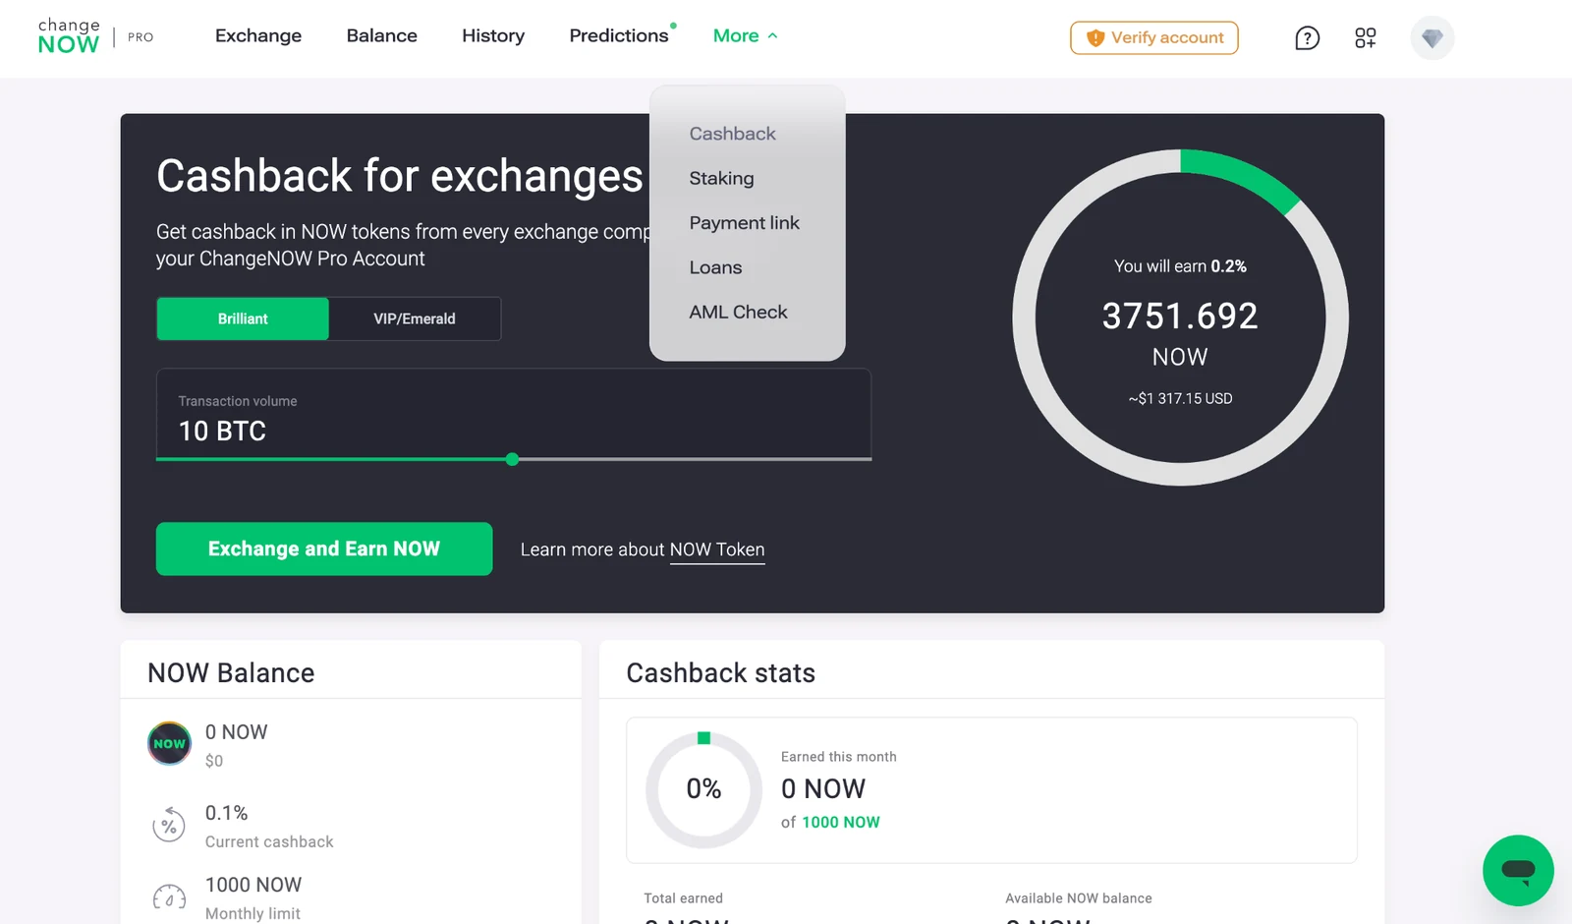
Task: Open the Balance page
Action: (381, 36)
